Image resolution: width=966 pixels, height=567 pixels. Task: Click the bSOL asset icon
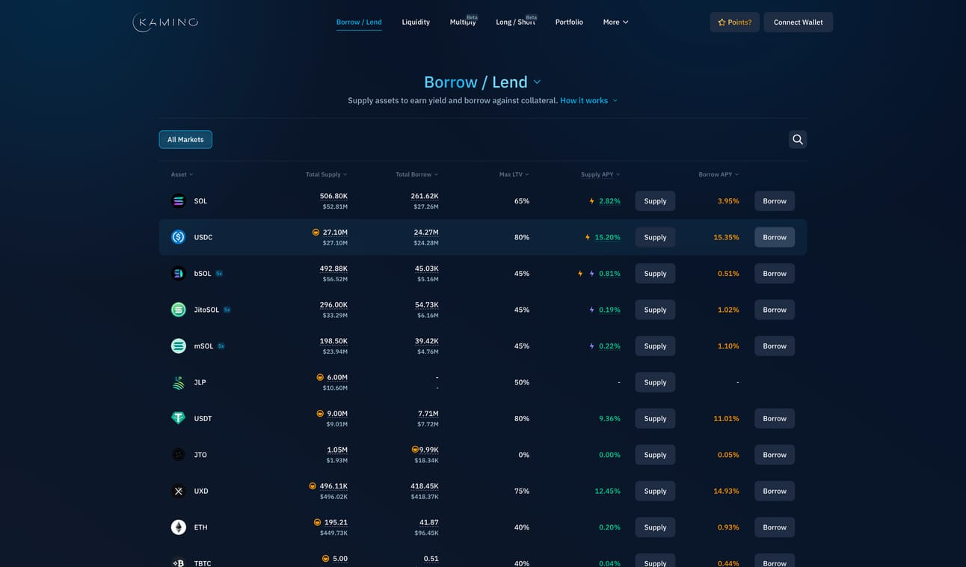tap(178, 273)
